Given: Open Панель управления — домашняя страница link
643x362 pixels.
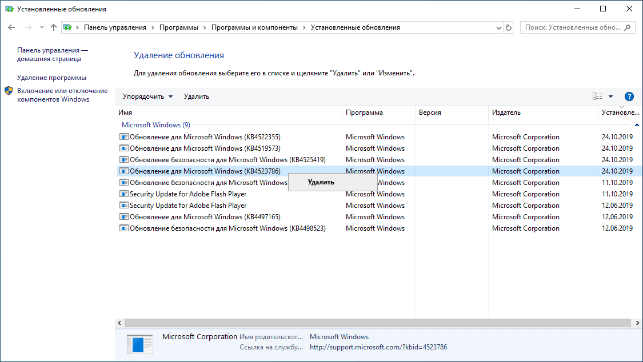Looking at the screenshot, I should point(53,54).
